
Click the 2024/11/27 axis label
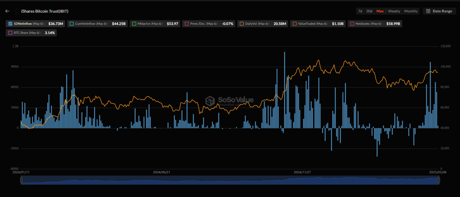tap(302, 172)
